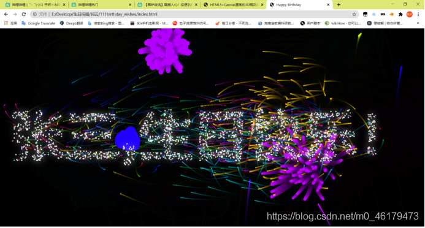The width and height of the screenshot is (425, 228).
Task: Open the orange profile avatar
Action: [410, 14]
